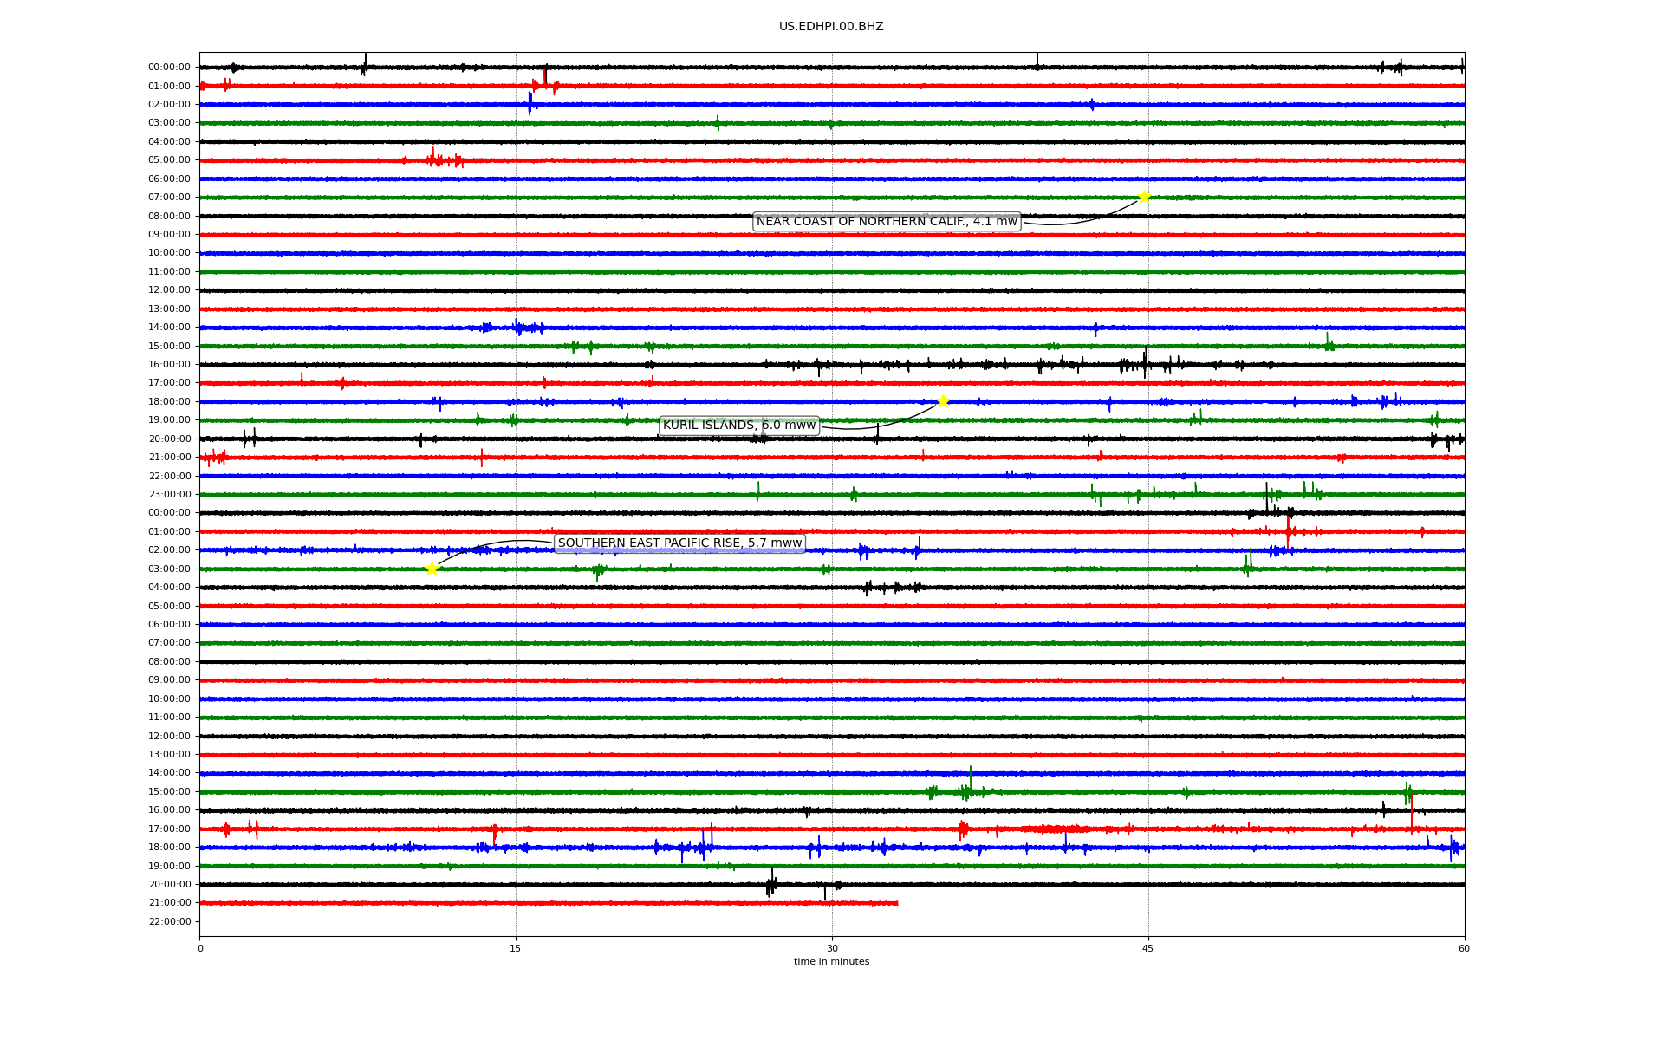Click the US.EDHPI.00.BHZ plot title
1664x1040 pixels.
[831, 27]
